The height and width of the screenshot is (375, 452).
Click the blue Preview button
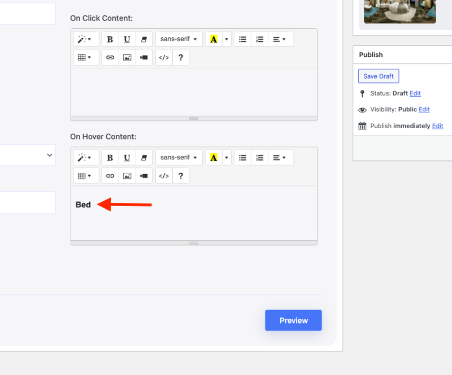293,320
